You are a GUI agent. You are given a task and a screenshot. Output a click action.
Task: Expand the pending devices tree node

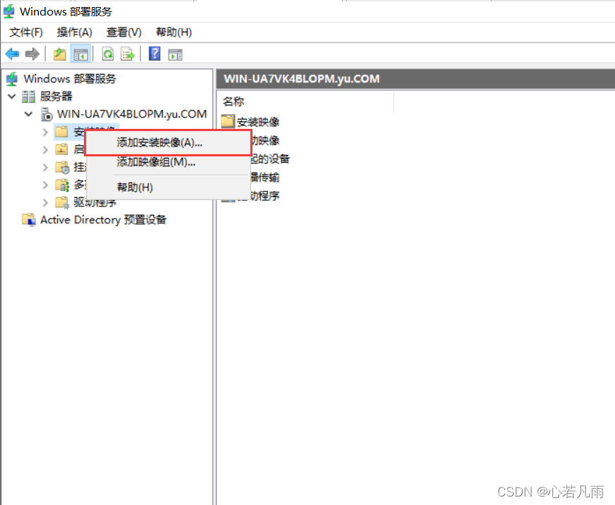coord(45,168)
